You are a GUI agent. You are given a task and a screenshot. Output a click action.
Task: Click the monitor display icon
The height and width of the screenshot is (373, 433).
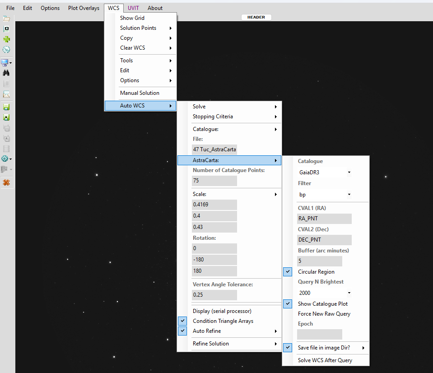5,62
